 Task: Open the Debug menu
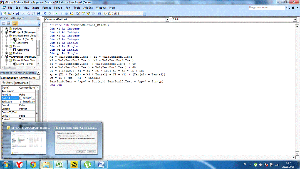pyautogui.click(x=58, y=8)
